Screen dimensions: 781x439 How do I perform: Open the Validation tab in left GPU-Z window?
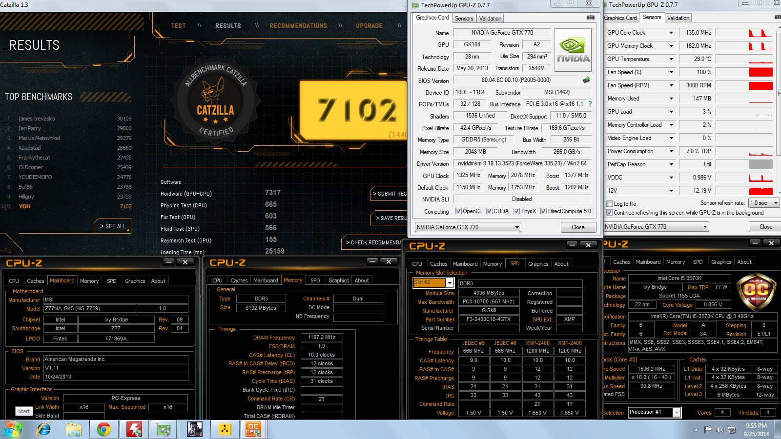490,19
